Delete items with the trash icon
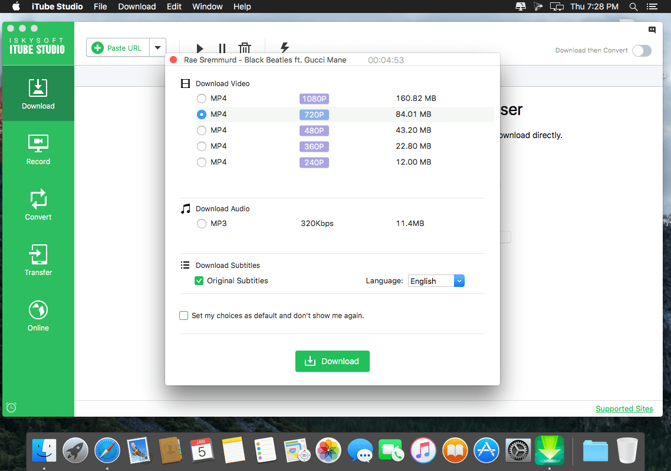The width and height of the screenshot is (671, 471). (x=244, y=48)
